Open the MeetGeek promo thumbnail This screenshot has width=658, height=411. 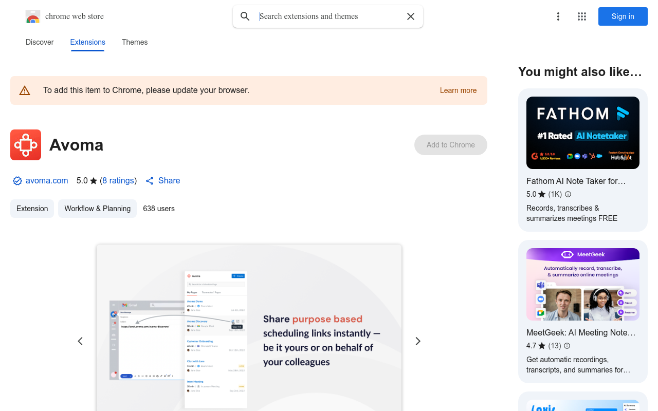pyautogui.click(x=583, y=285)
